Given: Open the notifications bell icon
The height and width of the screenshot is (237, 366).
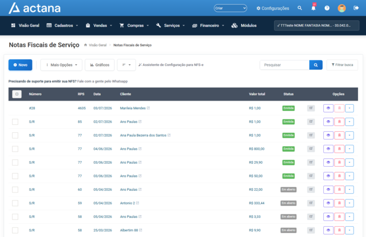Looking at the screenshot, I should click(313, 8).
